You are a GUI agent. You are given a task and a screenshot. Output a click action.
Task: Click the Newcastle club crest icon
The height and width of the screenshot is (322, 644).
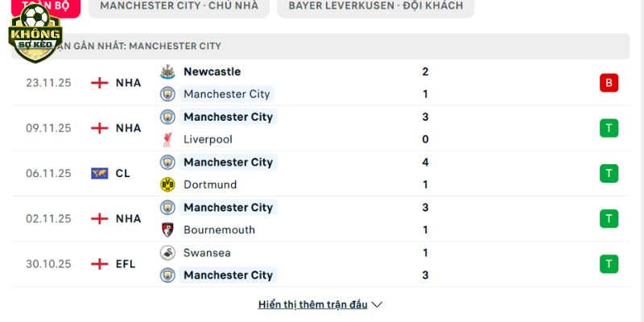coord(167,72)
